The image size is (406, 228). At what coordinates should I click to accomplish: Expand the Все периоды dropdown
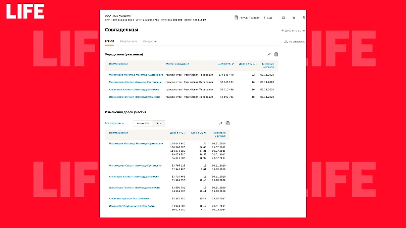pyautogui.click(x=114, y=124)
